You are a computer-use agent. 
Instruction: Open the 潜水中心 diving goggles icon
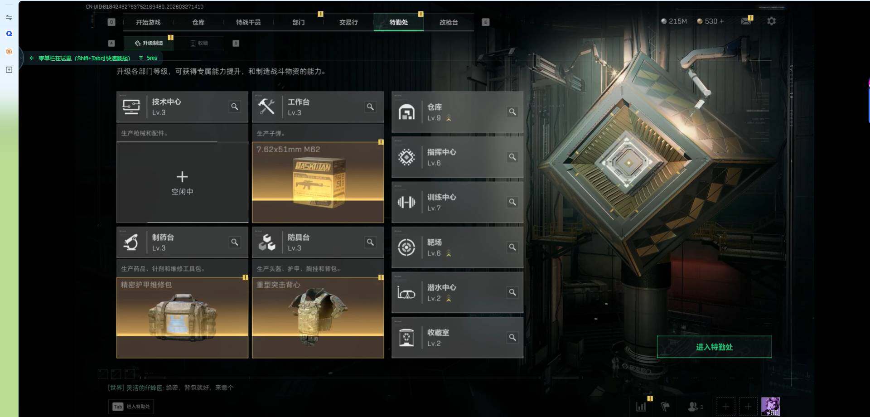[x=406, y=293]
